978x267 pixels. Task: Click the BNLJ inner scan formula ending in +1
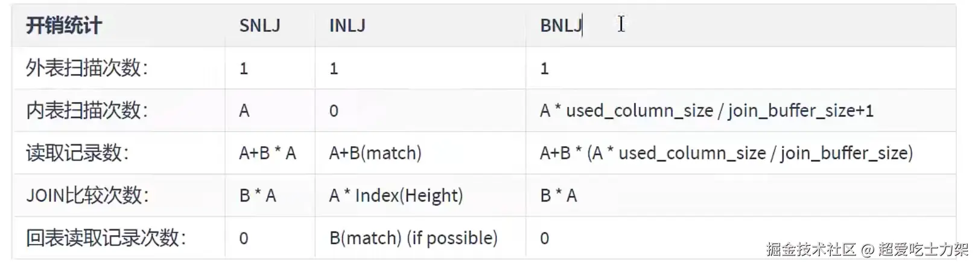pos(706,111)
